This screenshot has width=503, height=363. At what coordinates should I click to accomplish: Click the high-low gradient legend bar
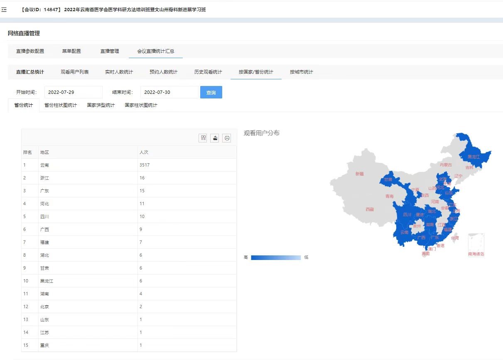tap(276, 257)
